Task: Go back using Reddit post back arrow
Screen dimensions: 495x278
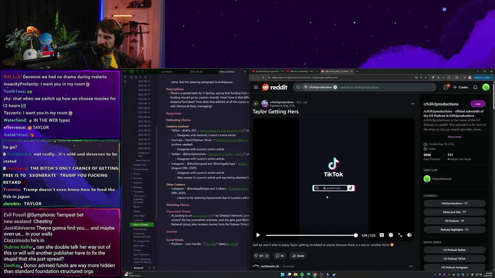Action: click(256, 103)
